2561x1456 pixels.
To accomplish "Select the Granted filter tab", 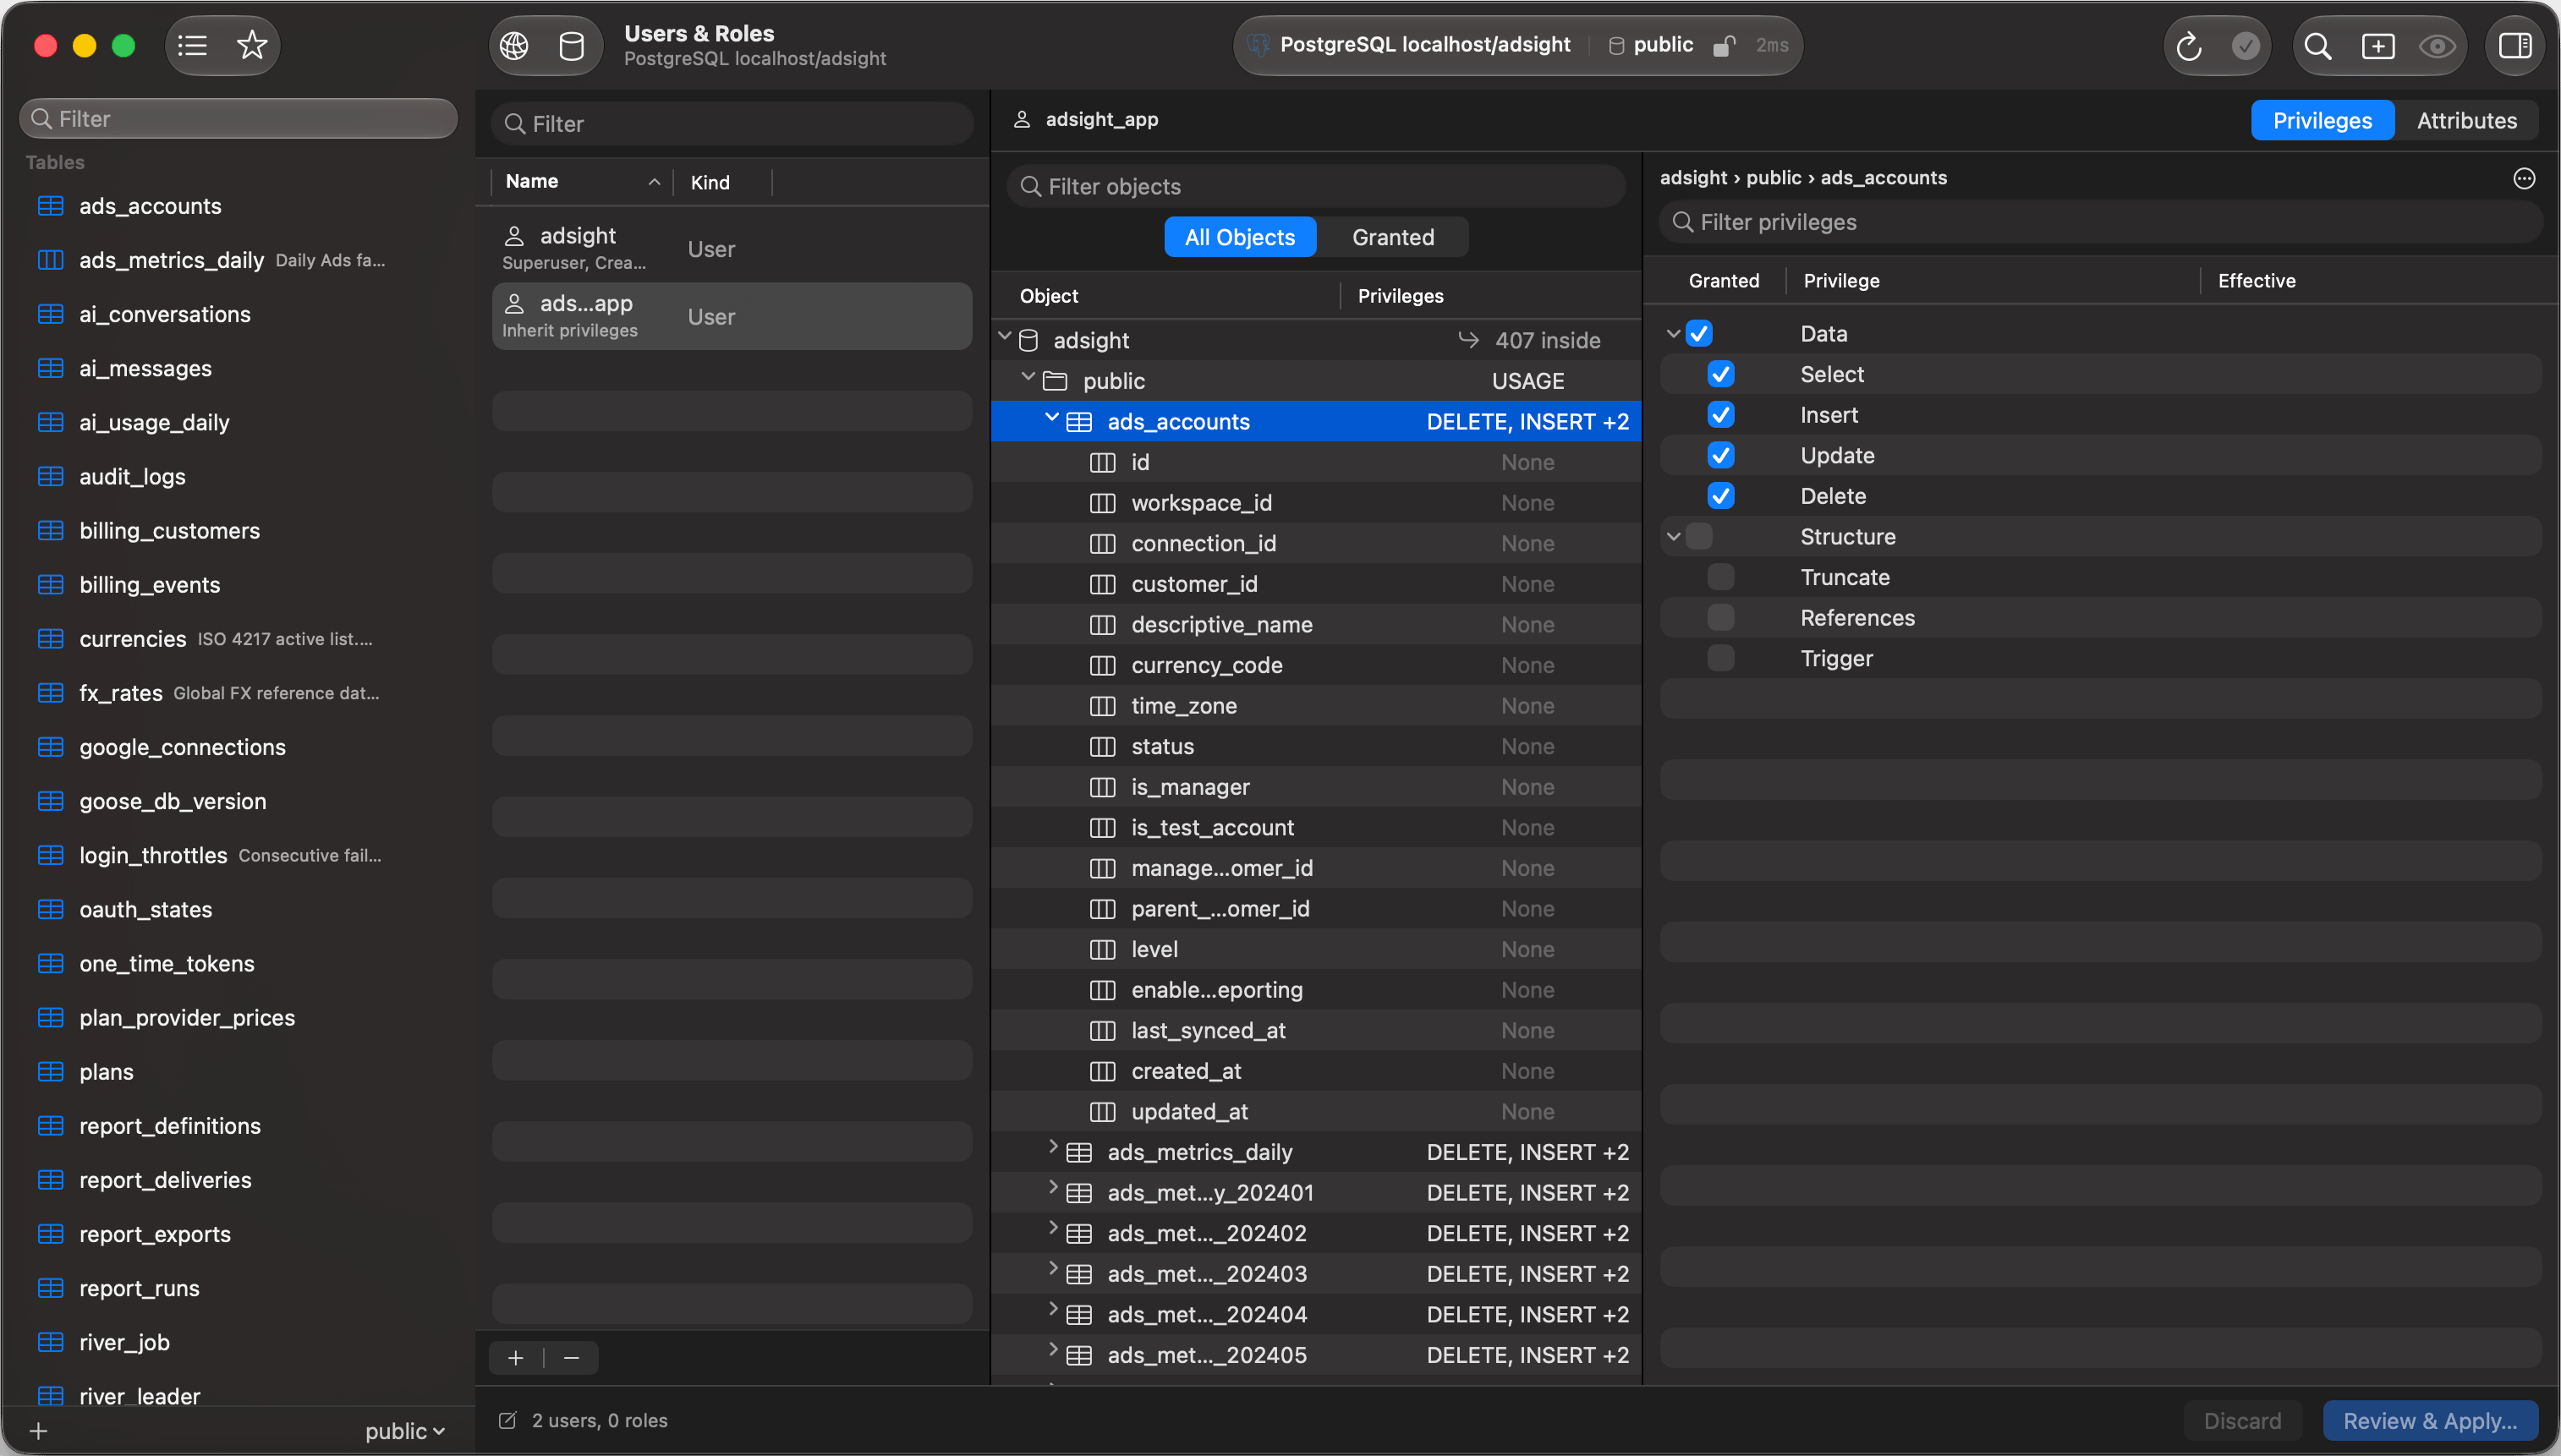I will (x=1393, y=237).
